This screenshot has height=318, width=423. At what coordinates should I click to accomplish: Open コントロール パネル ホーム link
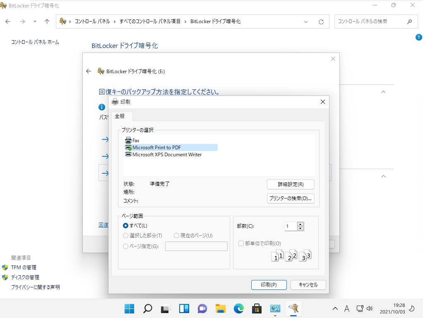(x=35, y=42)
